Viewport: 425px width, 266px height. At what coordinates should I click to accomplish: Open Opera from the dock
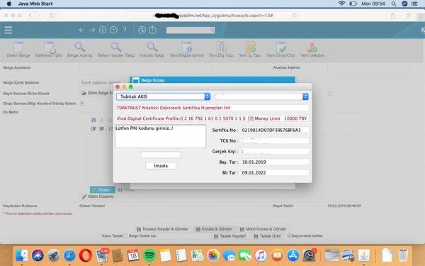click(x=86, y=255)
